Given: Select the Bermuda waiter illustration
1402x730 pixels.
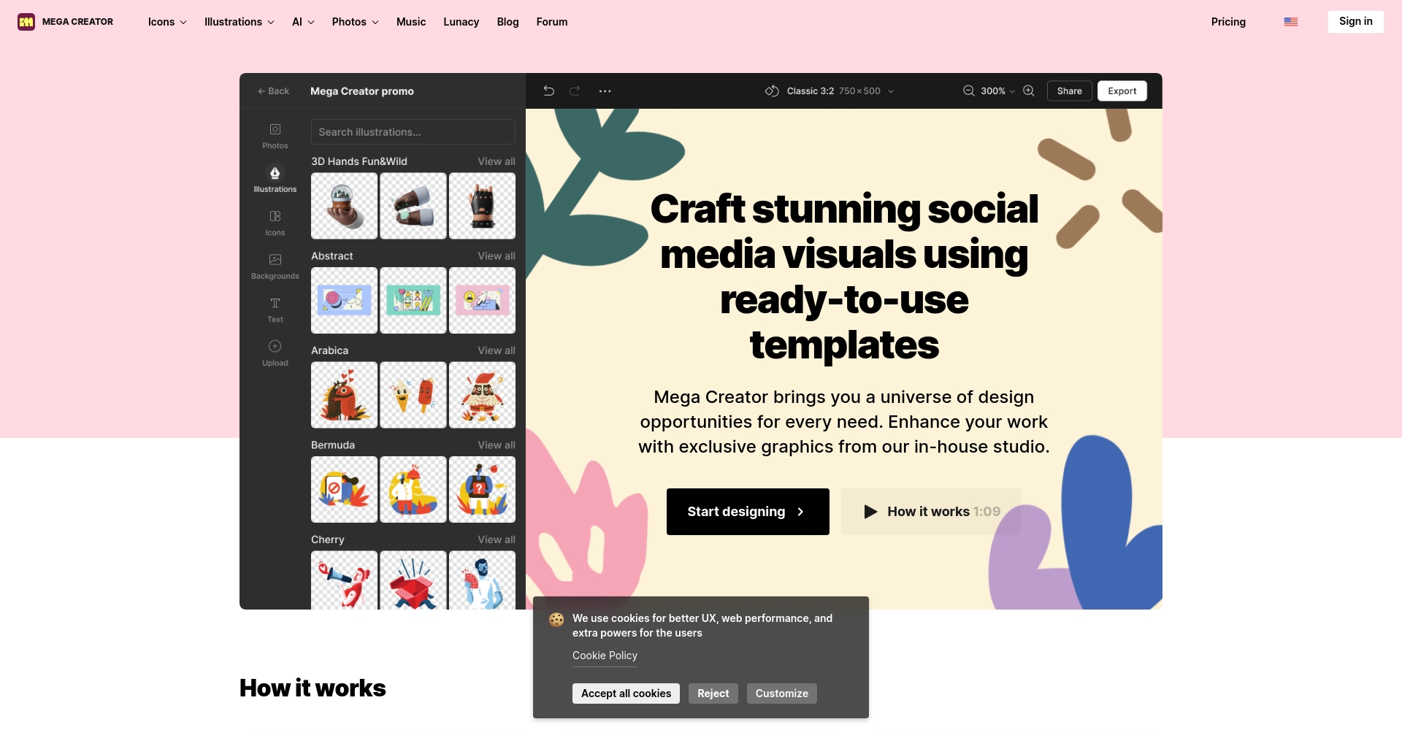Looking at the screenshot, I should tap(413, 490).
